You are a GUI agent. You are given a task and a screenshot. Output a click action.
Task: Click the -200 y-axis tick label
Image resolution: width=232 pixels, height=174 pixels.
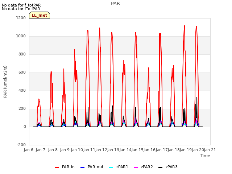tap(21, 145)
